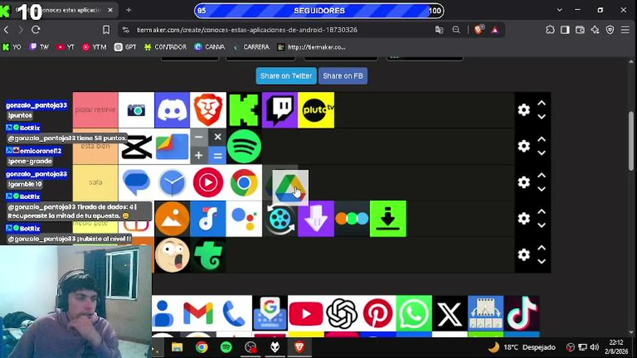Move the esta bien tier down
Screen dimensions: 637x358
(541, 153)
